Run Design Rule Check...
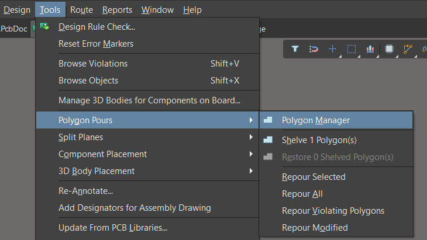Image resolution: width=427 pixels, height=240 pixels. 147,27
